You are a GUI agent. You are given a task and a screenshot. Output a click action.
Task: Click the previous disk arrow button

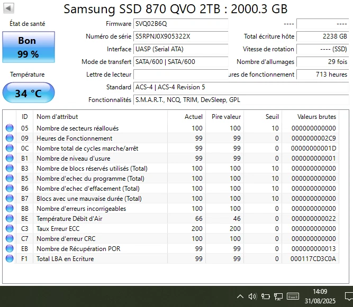pyautogui.click(x=9, y=8)
